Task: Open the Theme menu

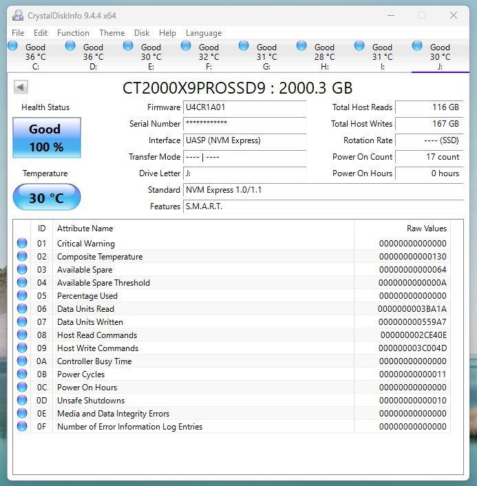Action: (x=112, y=32)
